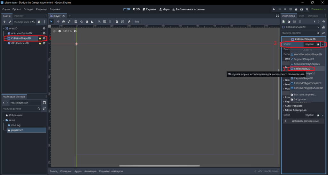
Task: Toggle visibility of the GPUParticles2D node
Action: tap(44, 43)
